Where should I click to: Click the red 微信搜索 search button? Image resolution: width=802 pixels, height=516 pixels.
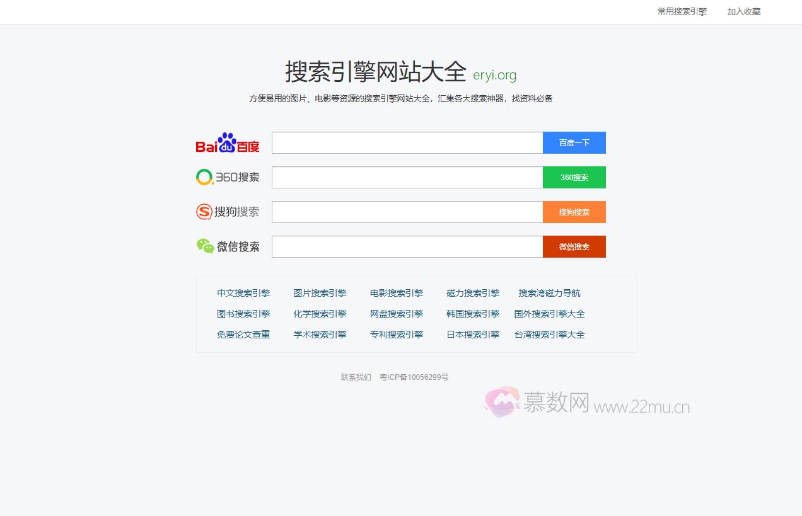(574, 246)
